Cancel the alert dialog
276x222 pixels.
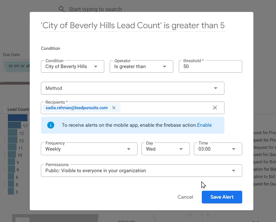[x=185, y=197]
